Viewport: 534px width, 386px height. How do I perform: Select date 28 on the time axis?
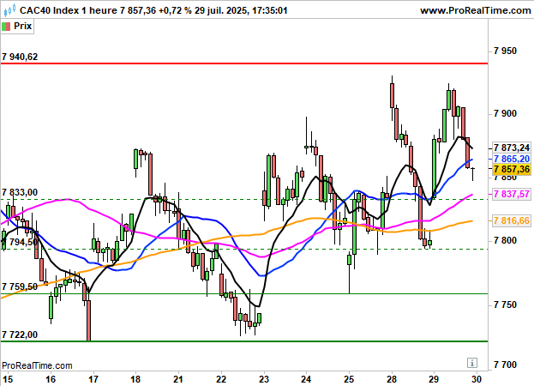pos(392,379)
